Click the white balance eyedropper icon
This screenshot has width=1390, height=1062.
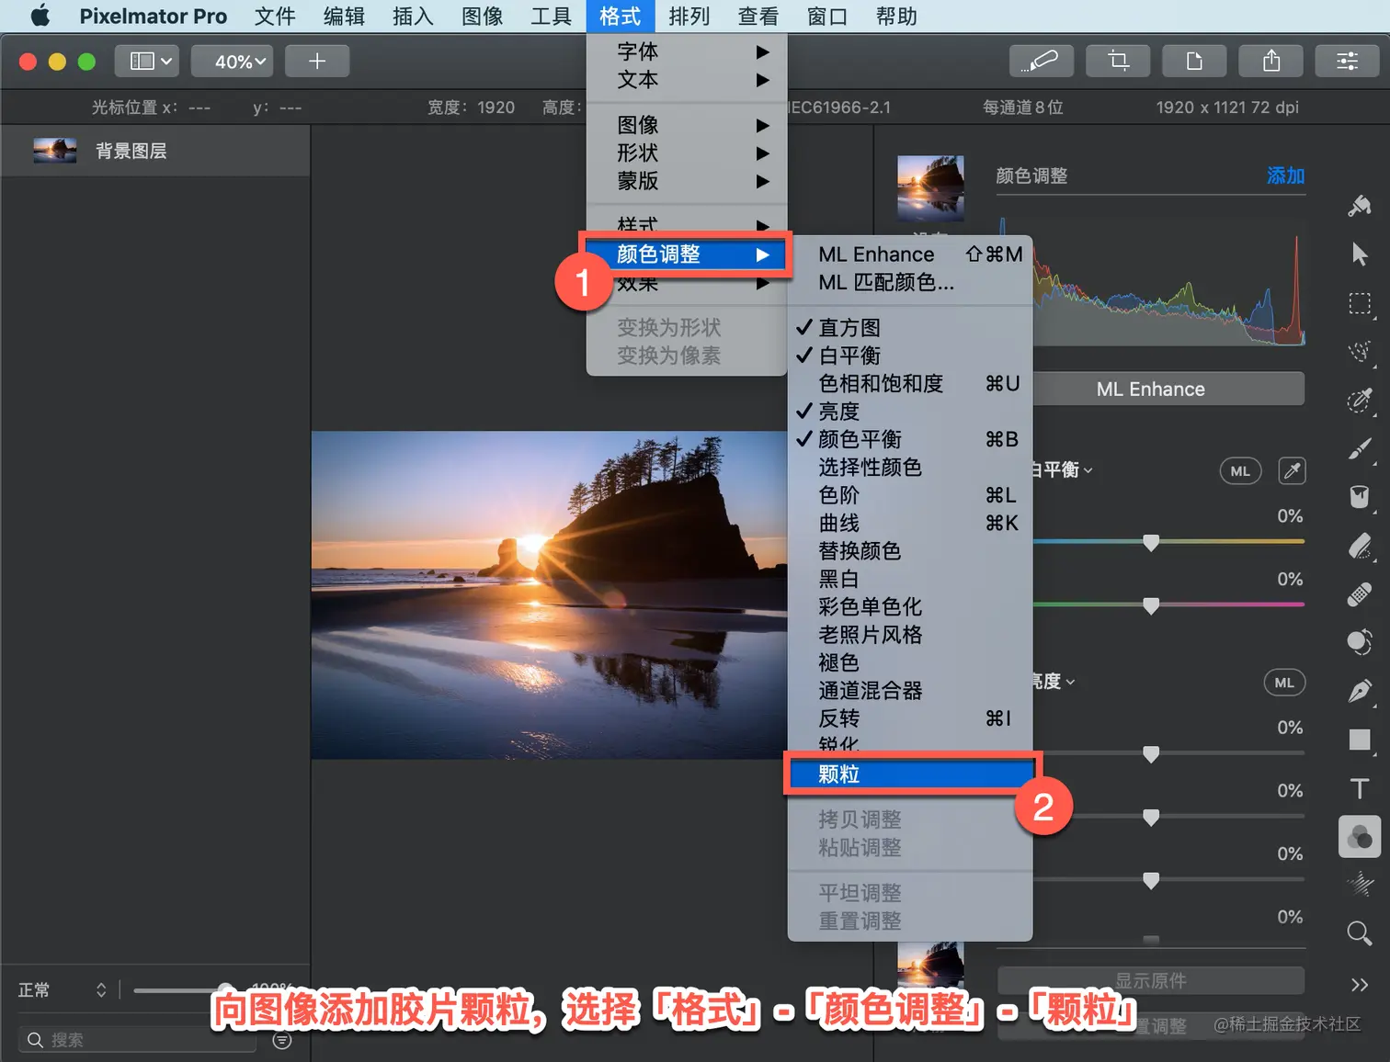tap(1292, 471)
